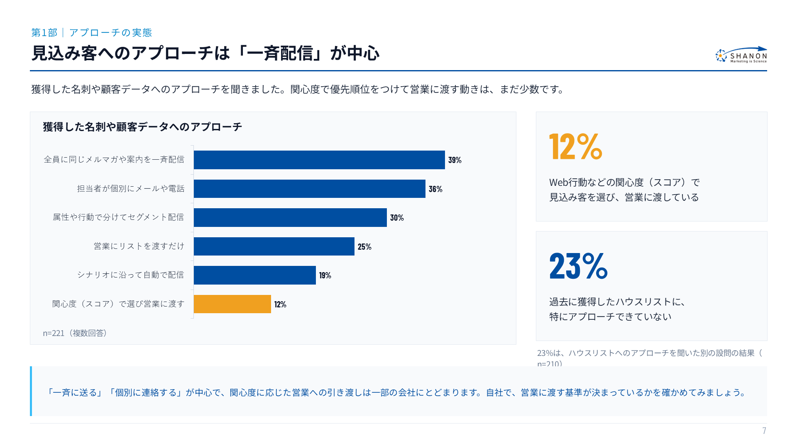Screen dimensions: 797x448
Task: Click the large orange 12% figure
Action: [576, 146]
